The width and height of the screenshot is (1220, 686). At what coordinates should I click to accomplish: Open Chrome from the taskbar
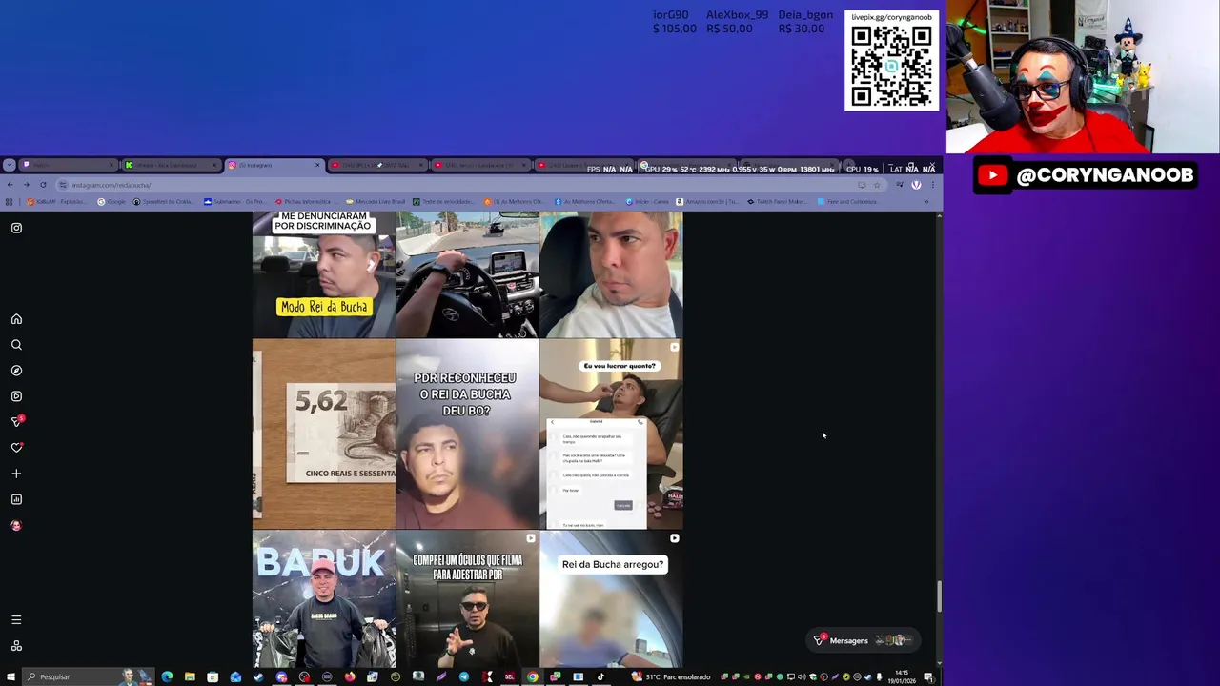click(x=533, y=676)
